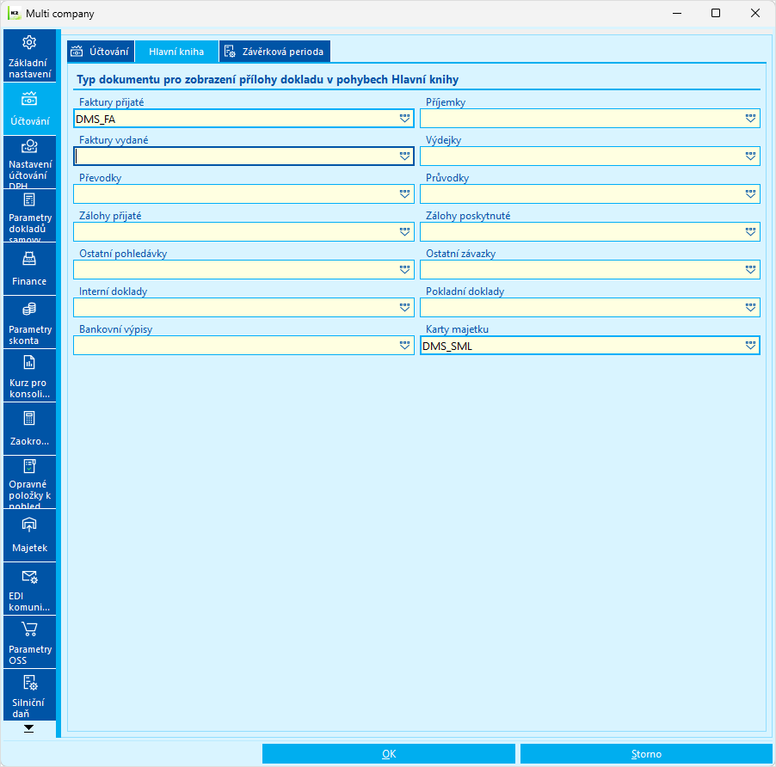Open the Majetek sidebar icon

[29, 525]
